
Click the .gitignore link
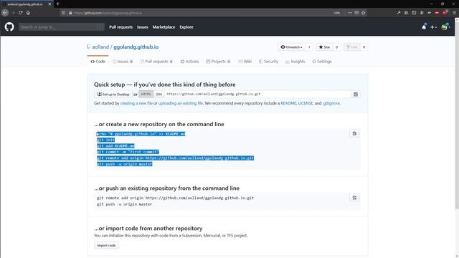pos(331,103)
